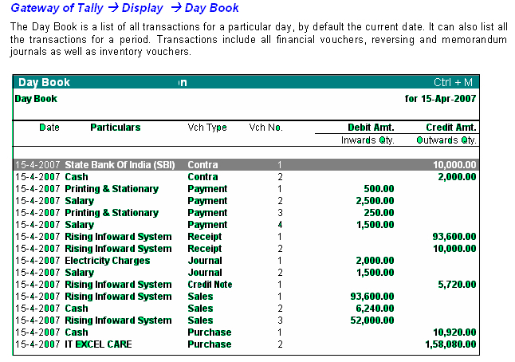Click the Particulars column header

pyautogui.click(x=115, y=128)
